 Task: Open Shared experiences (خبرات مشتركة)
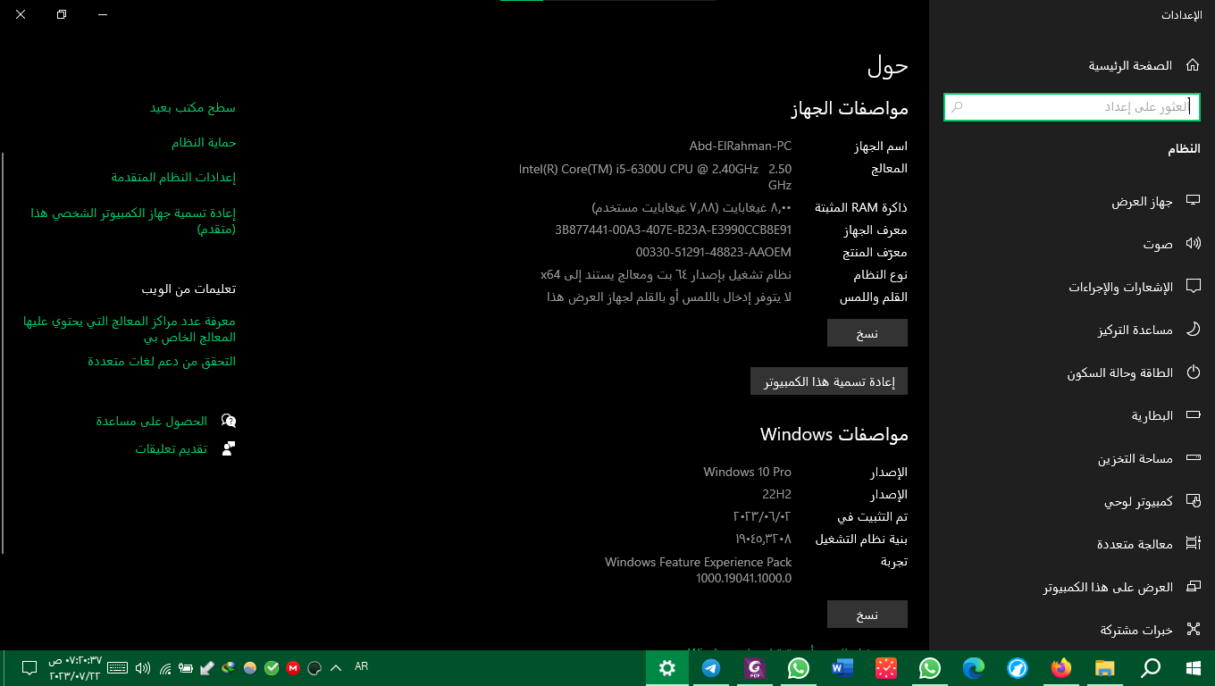pyautogui.click(x=1072, y=630)
